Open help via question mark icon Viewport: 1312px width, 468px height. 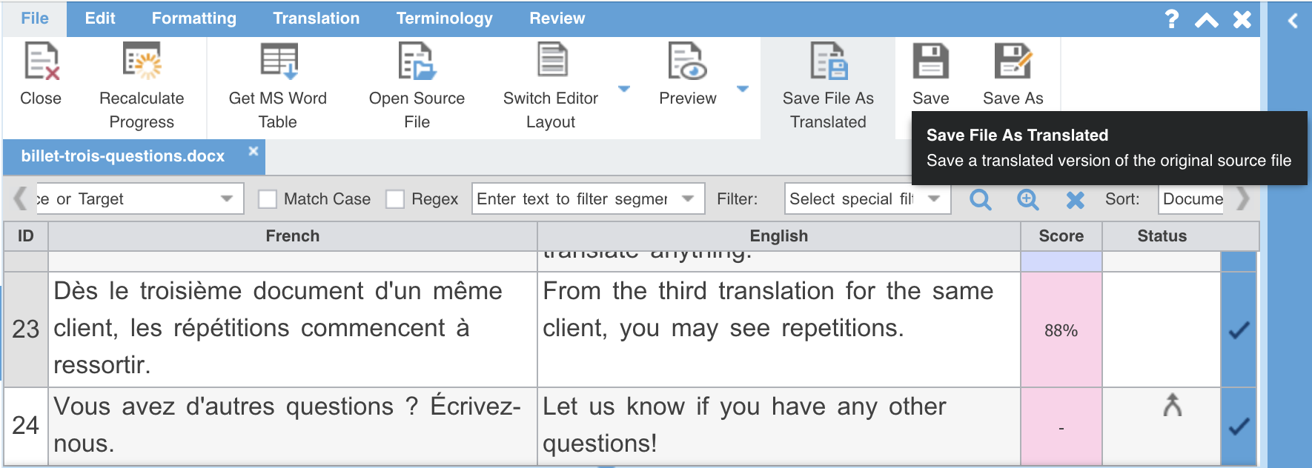click(x=1171, y=19)
